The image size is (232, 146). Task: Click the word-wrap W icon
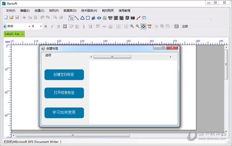[x=65, y=27]
